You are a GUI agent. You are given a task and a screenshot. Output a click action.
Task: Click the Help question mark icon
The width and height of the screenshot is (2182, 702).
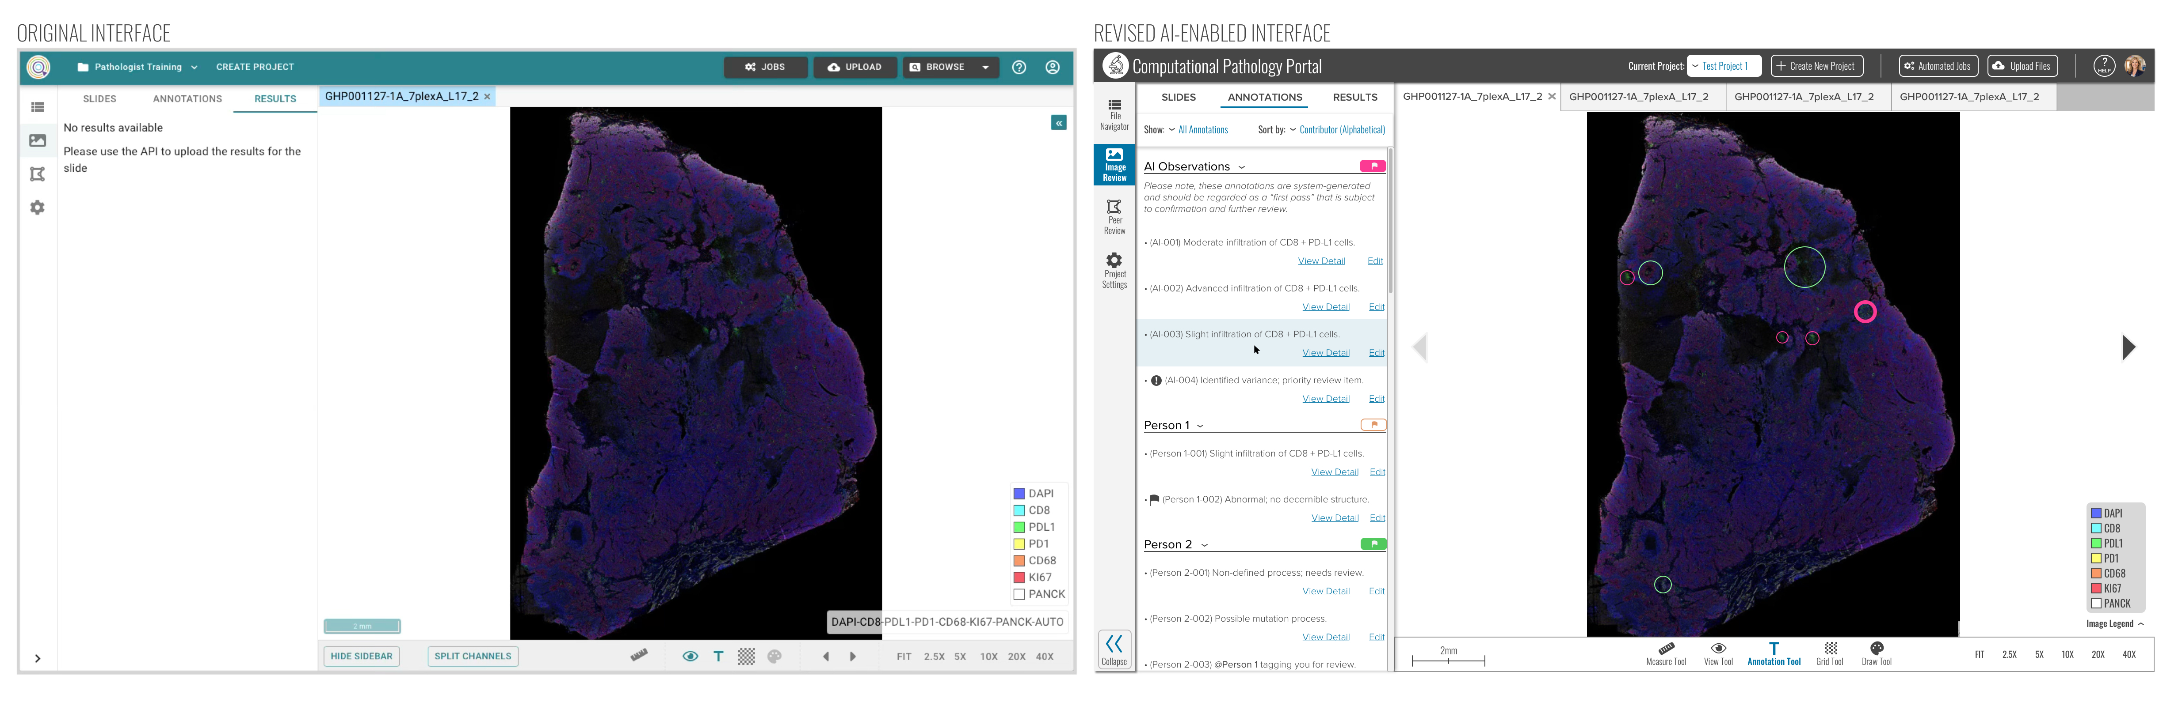[x=2104, y=66]
